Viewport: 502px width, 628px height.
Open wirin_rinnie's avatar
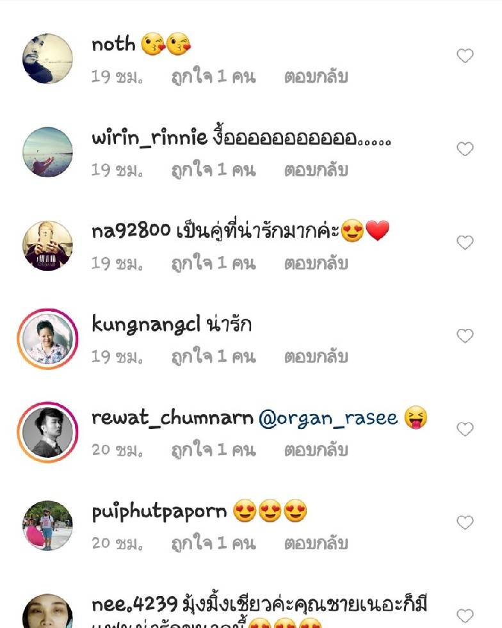click(x=47, y=152)
